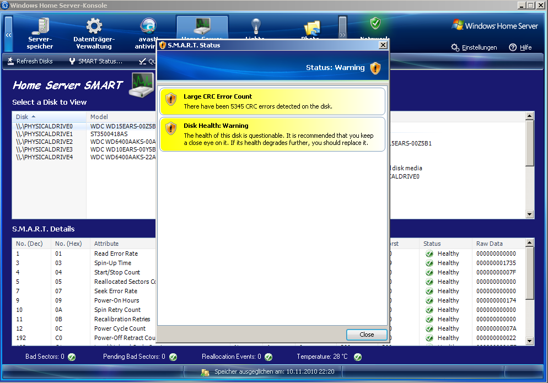Click the Healthy check icon for raw data 000000000022
Image resolution: width=548 pixels, height=383 pixels.
coord(429,338)
